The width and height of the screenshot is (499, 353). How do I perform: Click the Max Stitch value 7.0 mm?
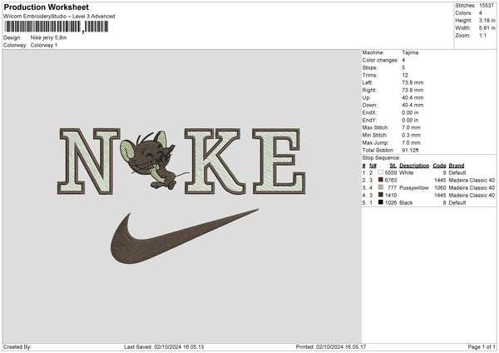tap(411, 127)
